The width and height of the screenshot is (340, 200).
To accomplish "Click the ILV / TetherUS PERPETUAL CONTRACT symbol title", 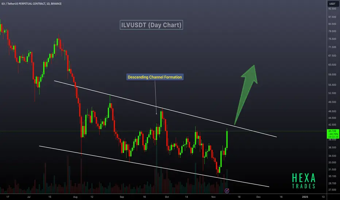I will click(x=31, y=4).
